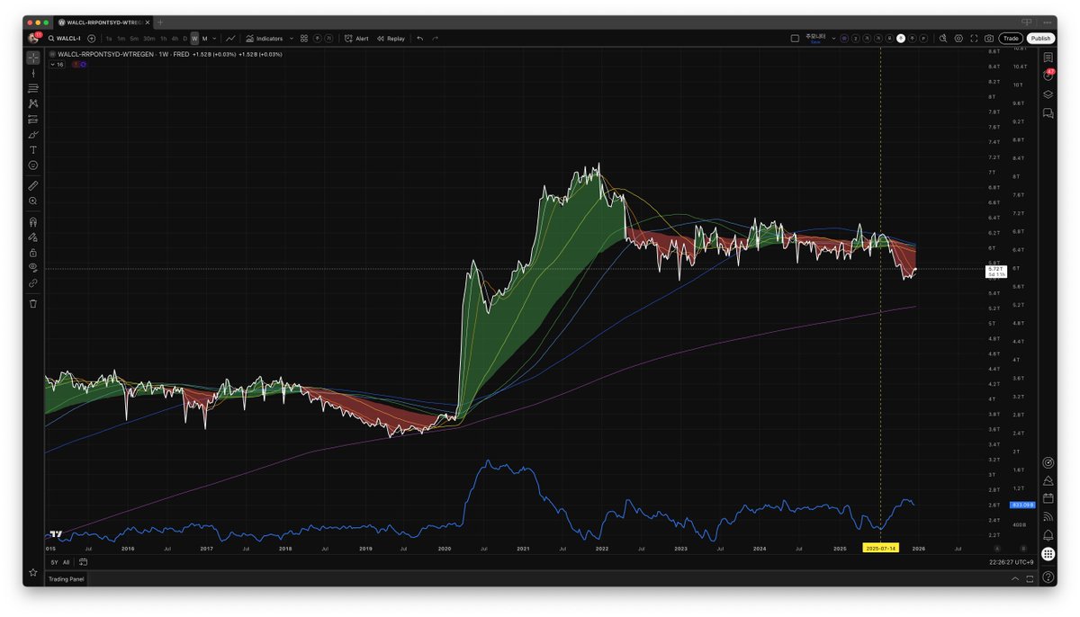
Task: Select the crosshair cursor tool
Action: (33, 58)
